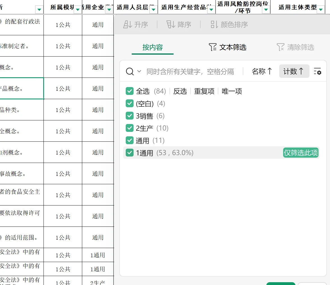The image size is (330, 285).
Task: Click the search magnifier icon
Action: 130,71
